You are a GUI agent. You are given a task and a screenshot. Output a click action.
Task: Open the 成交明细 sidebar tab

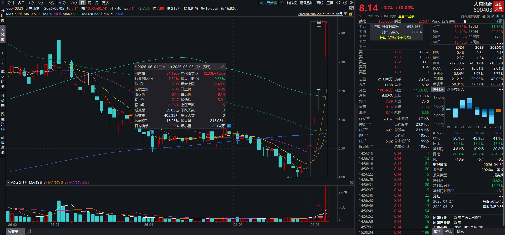3,79
